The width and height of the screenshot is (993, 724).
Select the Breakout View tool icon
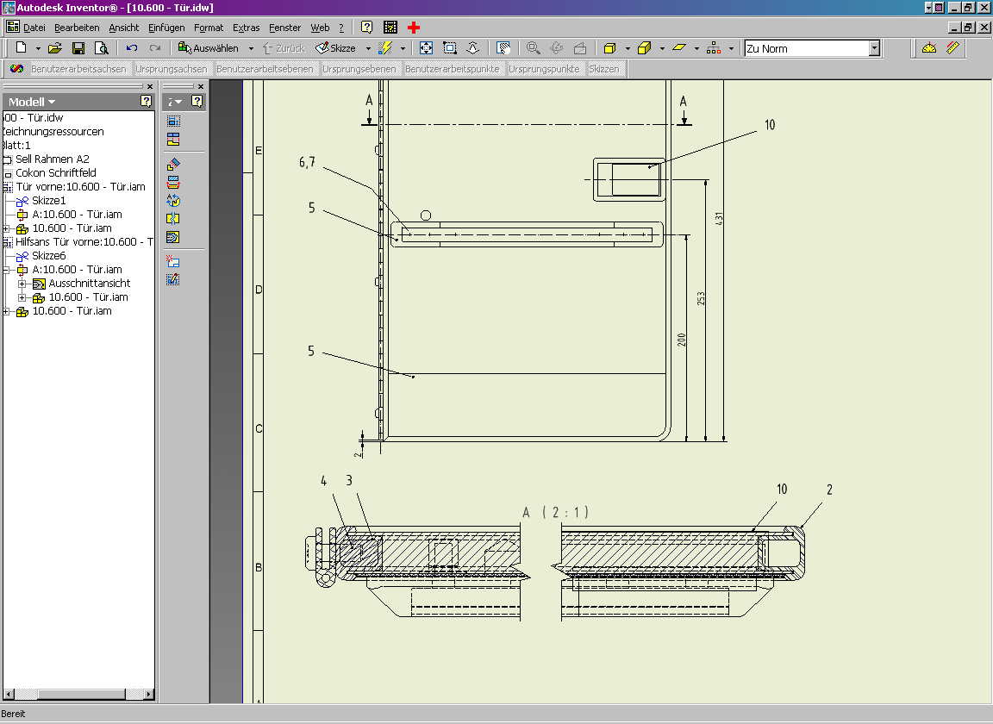tap(173, 237)
